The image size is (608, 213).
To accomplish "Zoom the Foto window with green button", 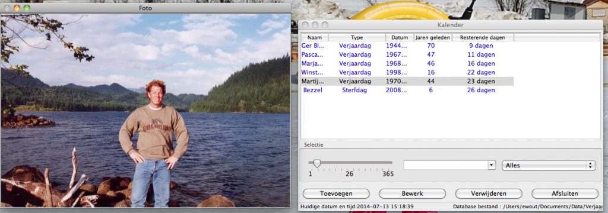I will (x=27, y=8).
